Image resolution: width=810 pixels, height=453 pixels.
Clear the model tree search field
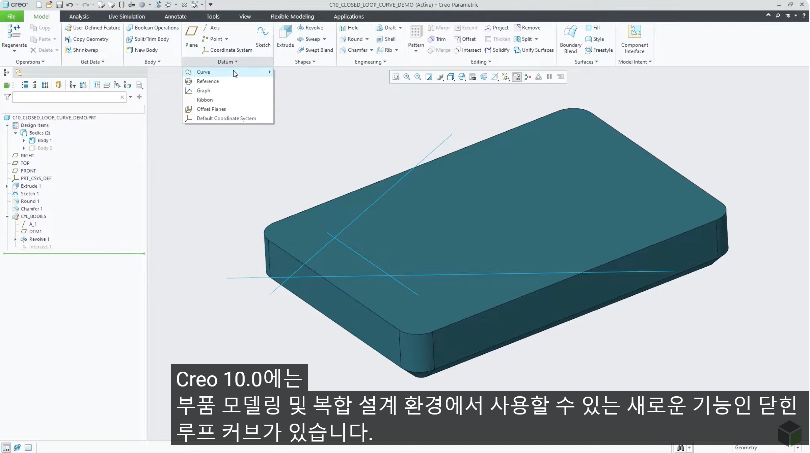pyautogui.click(x=122, y=97)
